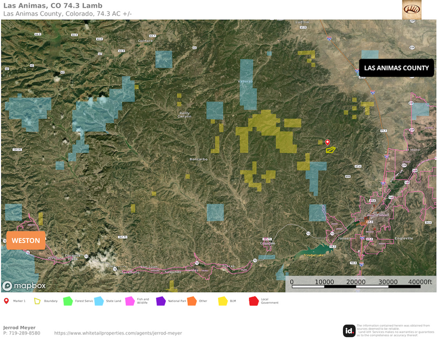Click the red Local Government legend swatch
The height and width of the screenshot is (339, 438).
(253, 300)
